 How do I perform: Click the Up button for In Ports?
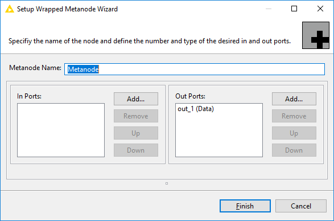pos(136,133)
